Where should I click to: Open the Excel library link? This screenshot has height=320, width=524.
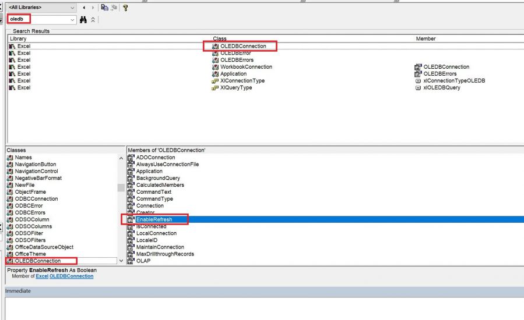42,276
